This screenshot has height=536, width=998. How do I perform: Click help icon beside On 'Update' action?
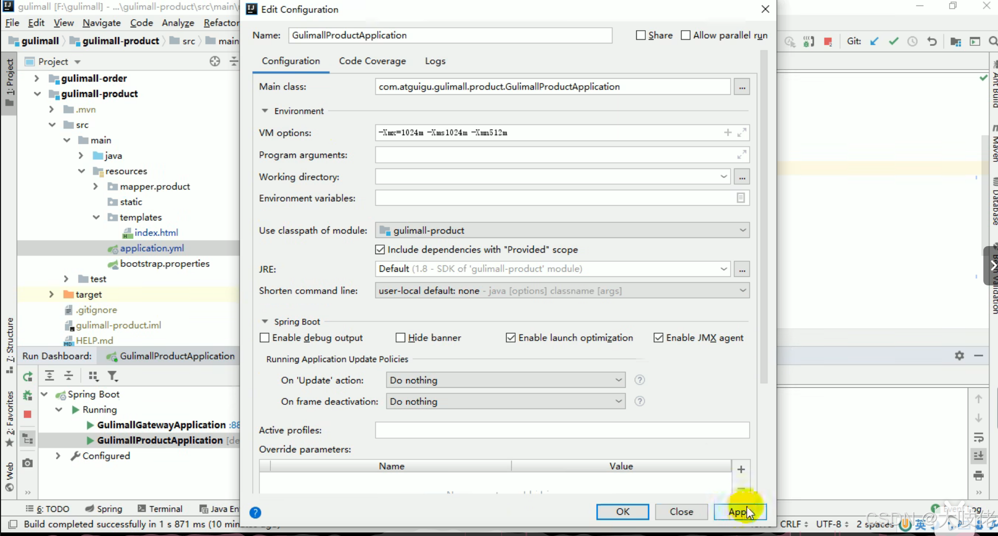point(640,380)
